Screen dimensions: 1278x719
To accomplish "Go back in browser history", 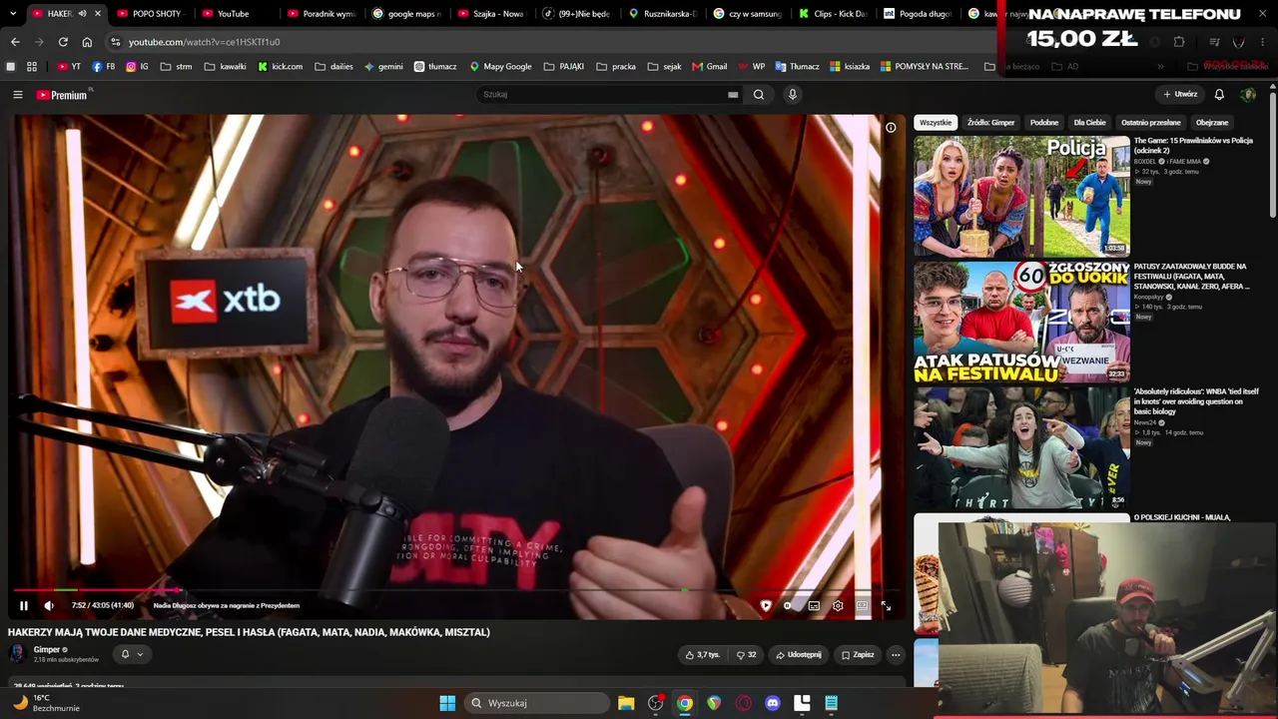I will click(15, 42).
